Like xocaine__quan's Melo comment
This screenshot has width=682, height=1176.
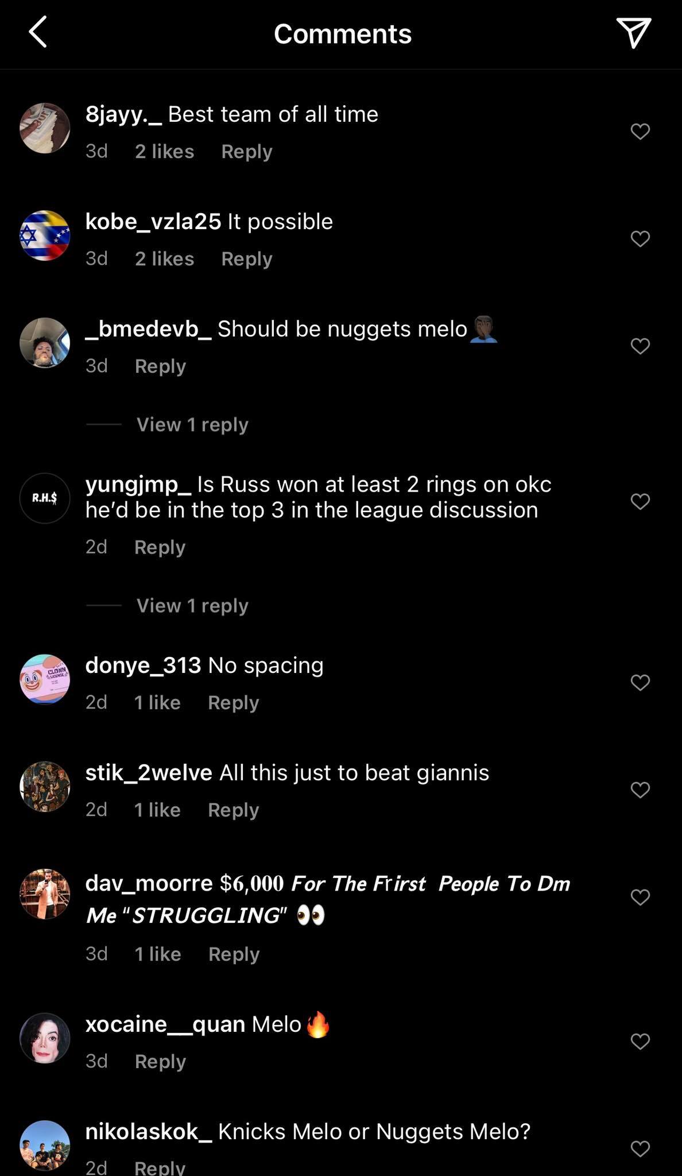click(x=640, y=1041)
